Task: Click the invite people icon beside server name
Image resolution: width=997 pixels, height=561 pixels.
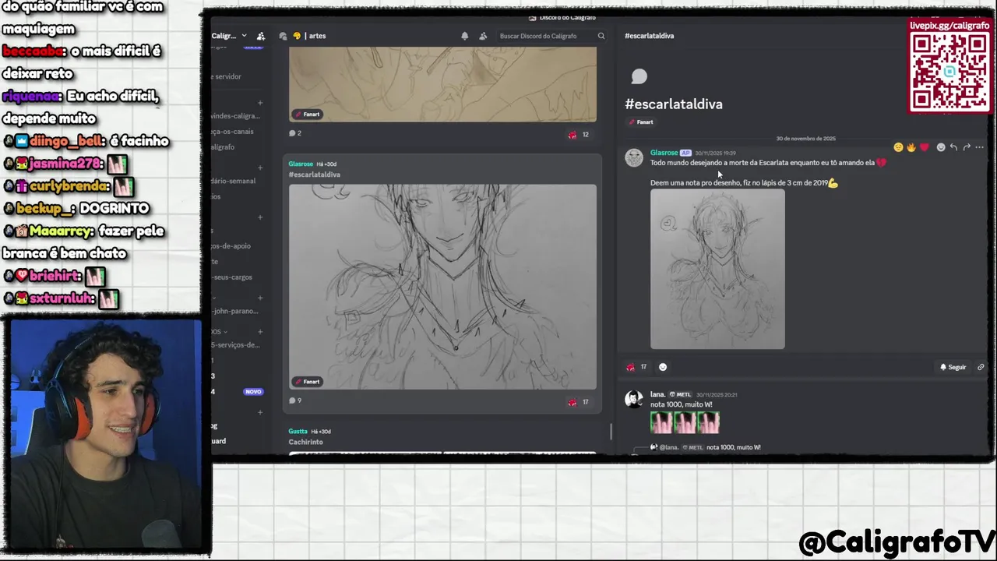Action: pyautogui.click(x=261, y=36)
